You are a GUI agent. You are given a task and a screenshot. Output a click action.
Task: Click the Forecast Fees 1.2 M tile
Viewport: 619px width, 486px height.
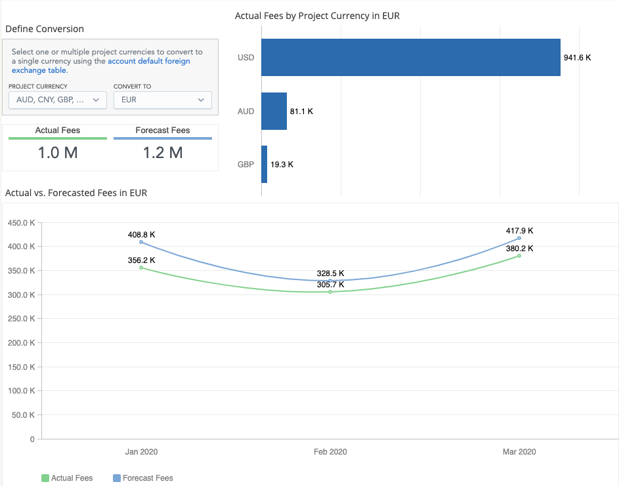(163, 144)
